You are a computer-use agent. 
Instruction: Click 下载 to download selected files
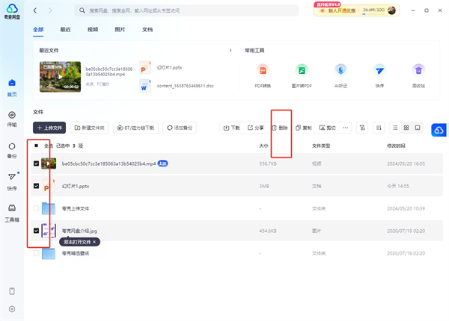231,128
